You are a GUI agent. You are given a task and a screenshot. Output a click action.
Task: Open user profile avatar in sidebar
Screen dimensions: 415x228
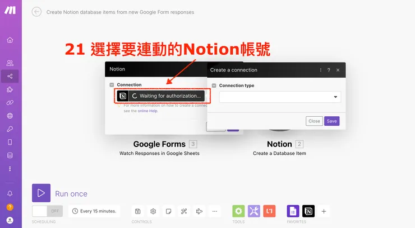10,220
